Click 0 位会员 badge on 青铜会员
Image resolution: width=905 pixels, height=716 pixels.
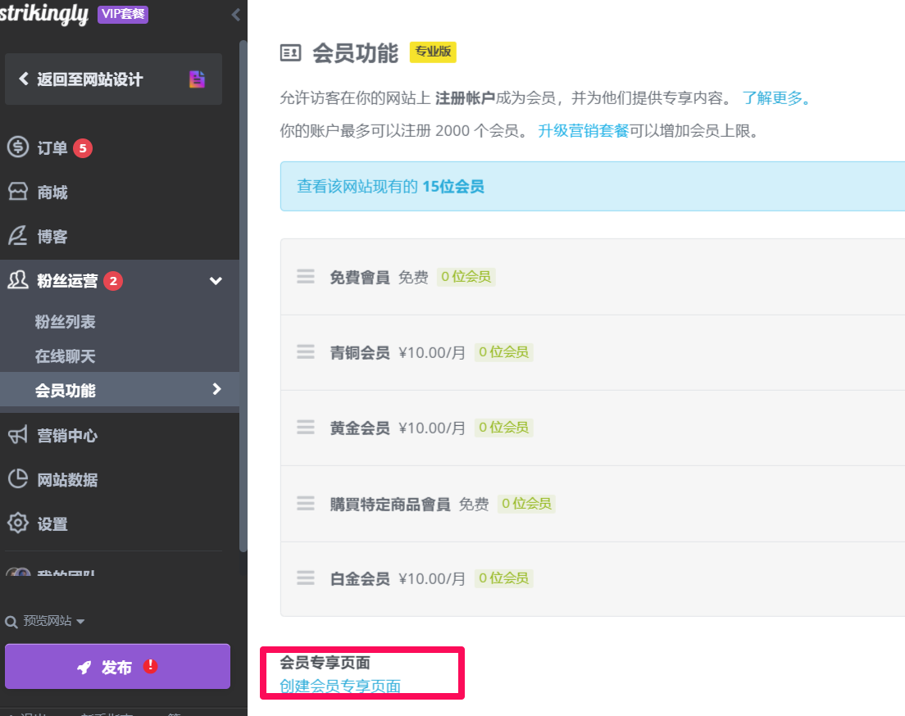click(x=504, y=352)
